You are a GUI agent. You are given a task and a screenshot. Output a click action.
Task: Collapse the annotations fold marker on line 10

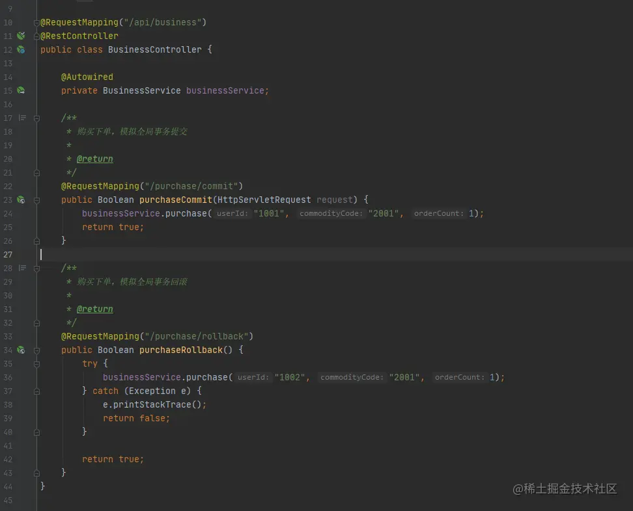coord(36,23)
